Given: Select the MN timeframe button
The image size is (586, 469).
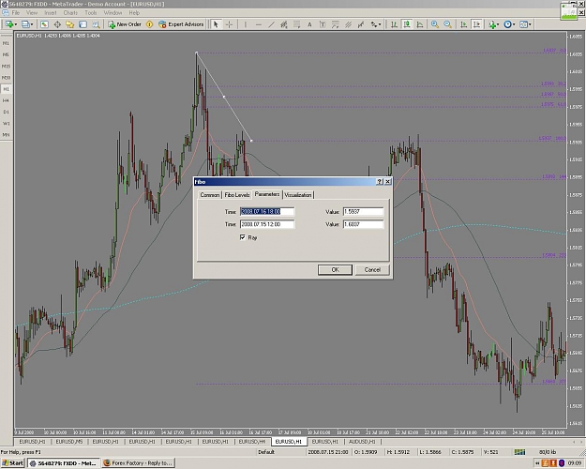Looking at the screenshot, I should [6, 135].
